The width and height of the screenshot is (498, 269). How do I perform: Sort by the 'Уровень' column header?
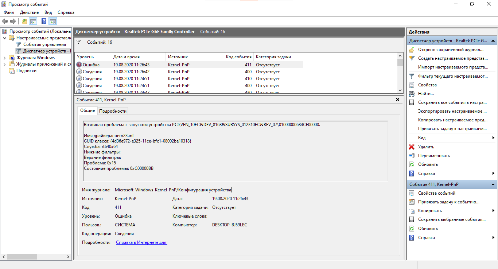coord(93,57)
